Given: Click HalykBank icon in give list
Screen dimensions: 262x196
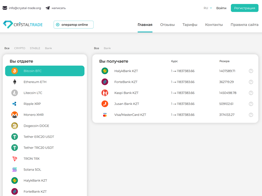Looking at the screenshot, I should pyautogui.click(x=14, y=181).
